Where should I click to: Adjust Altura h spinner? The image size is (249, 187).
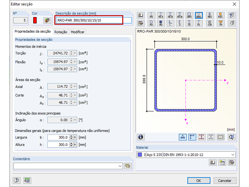71,145
